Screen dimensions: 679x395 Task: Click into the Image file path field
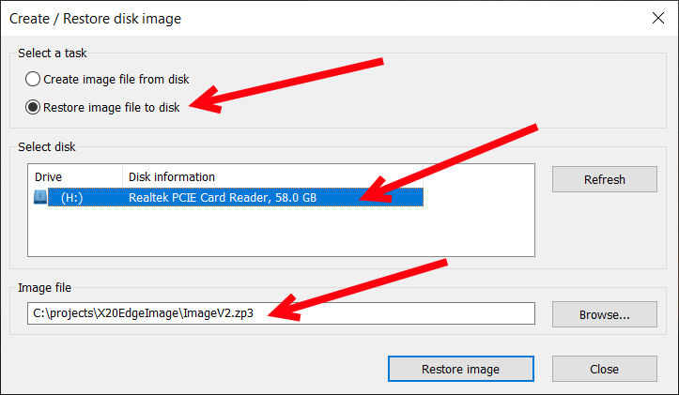click(376, 314)
